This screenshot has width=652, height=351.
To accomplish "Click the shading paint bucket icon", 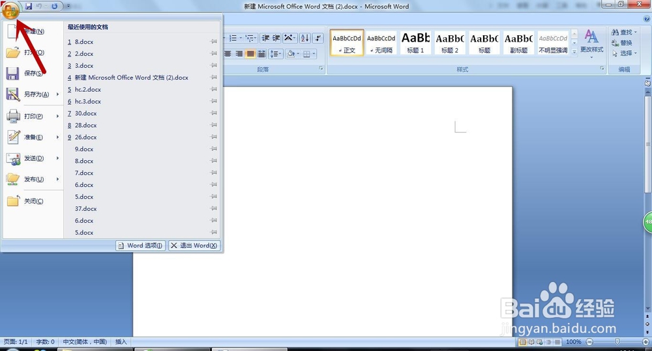I will [x=291, y=53].
